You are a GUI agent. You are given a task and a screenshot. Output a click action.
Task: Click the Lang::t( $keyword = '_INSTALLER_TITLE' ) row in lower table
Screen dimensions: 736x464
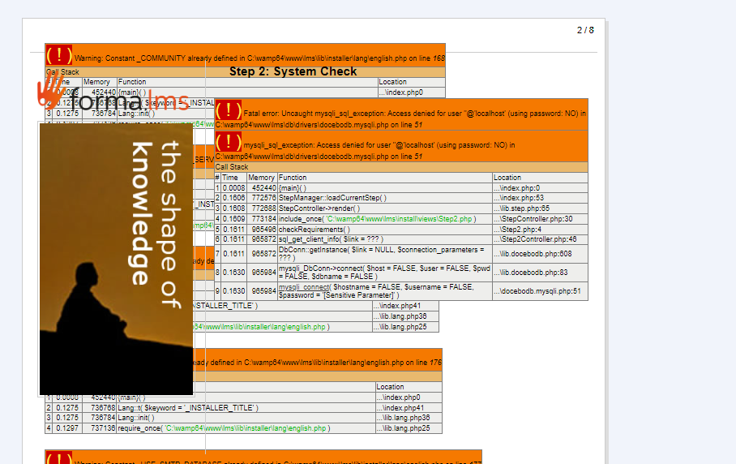pyautogui.click(x=188, y=408)
